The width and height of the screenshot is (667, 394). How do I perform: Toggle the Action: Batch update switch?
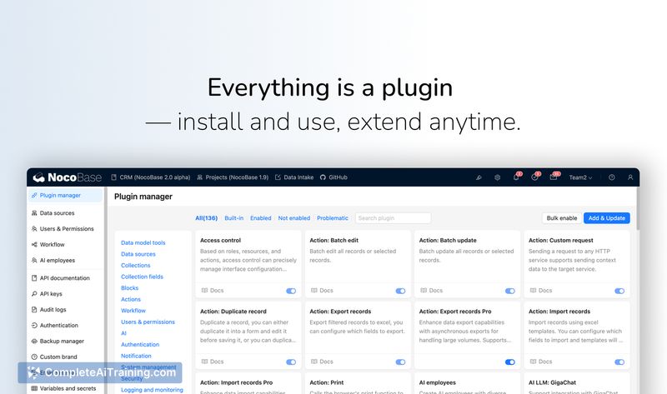pyautogui.click(x=510, y=291)
